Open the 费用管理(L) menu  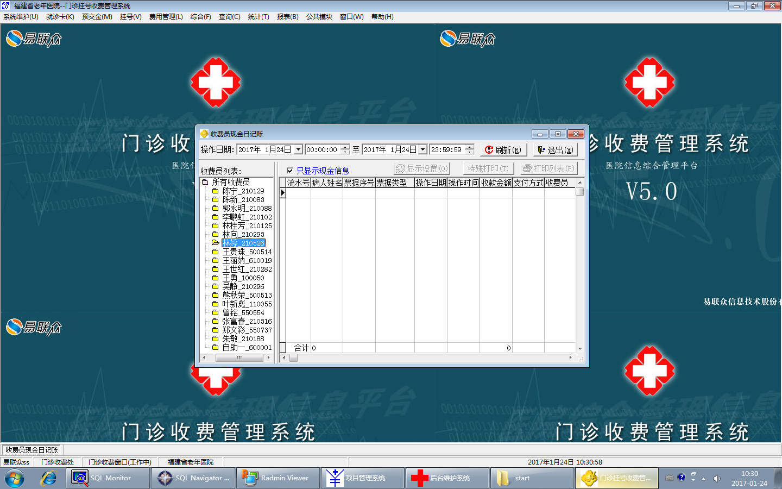[166, 17]
